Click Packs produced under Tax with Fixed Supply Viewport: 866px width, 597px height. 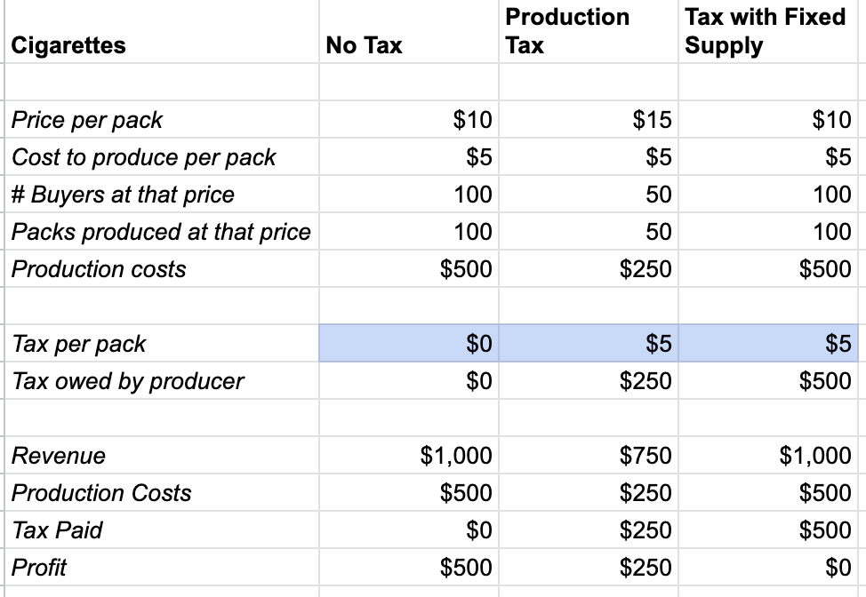pyautogui.click(x=767, y=231)
